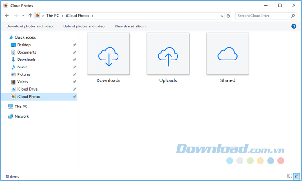
Task: Click the Forward navigation arrow
Action: tap(16, 16)
